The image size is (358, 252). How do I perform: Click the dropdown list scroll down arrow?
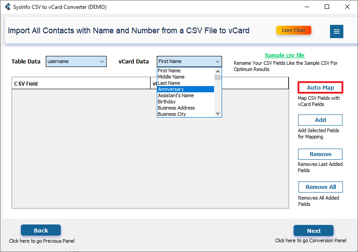click(x=218, y=113)
